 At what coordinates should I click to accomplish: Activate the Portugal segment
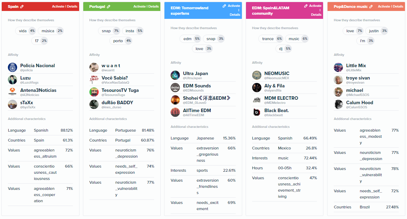coord(140,7)
